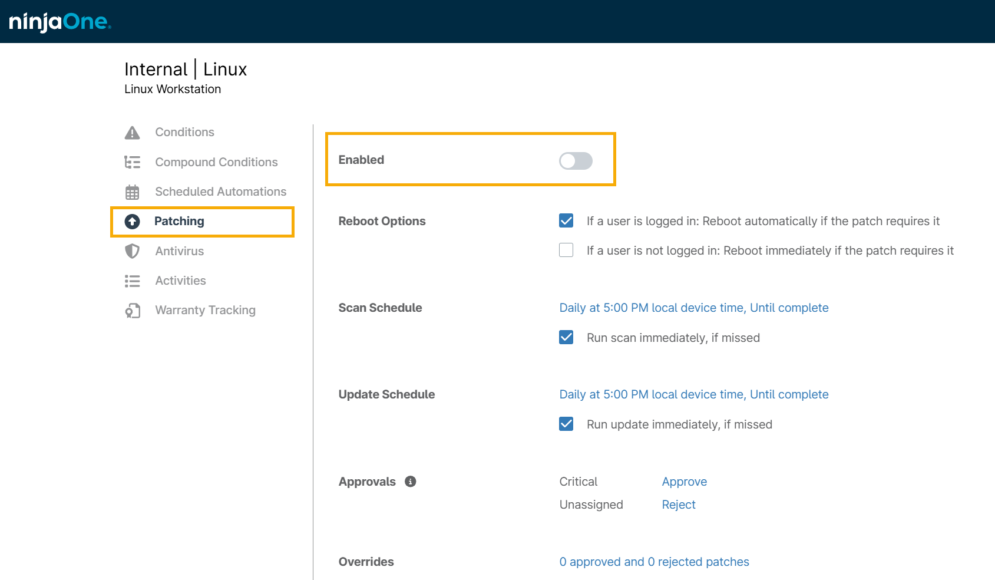
Task: Open the Unassigned approval 'Reject' dropdown
Action: click(x=679, y=505)
